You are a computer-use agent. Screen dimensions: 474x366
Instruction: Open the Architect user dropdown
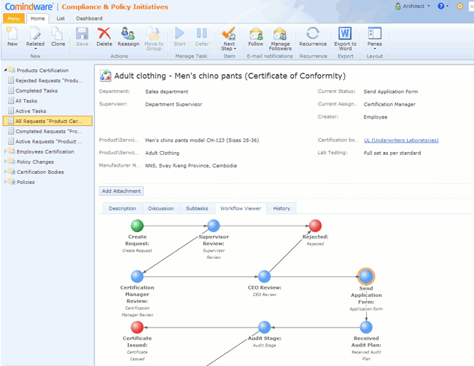pos(413,6)
